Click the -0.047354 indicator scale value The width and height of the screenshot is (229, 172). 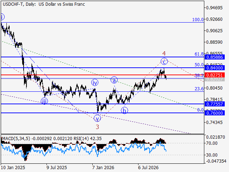click(216, 161)
